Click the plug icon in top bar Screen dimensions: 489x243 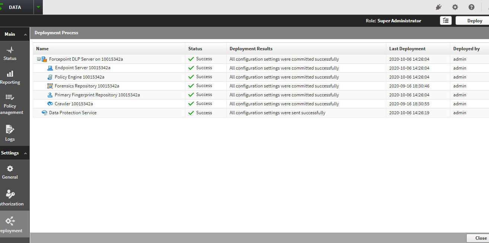(438, 7)
